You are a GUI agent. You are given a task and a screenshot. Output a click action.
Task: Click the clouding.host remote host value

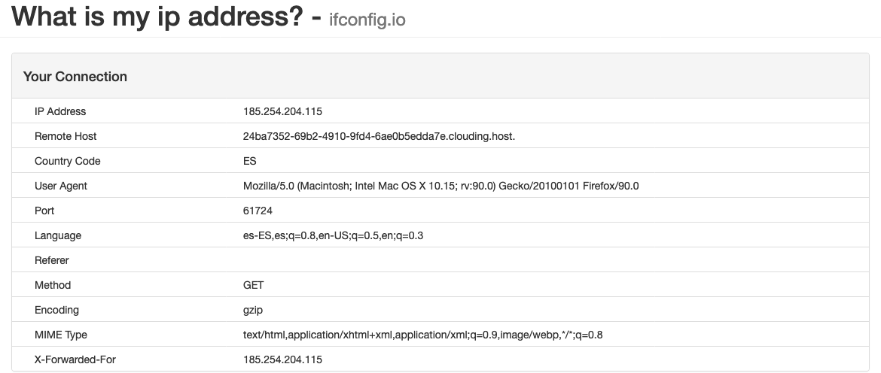tap(380, 136)
